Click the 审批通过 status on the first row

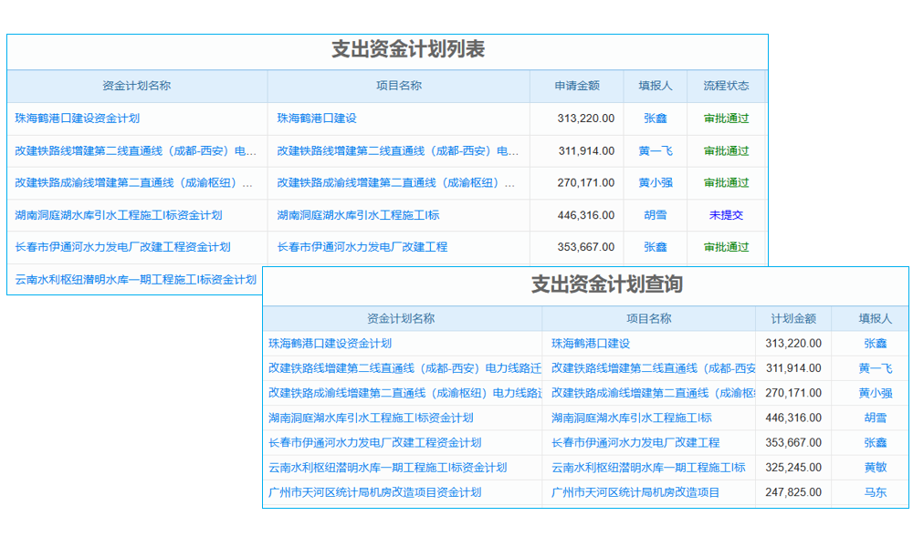coord(728,119)
